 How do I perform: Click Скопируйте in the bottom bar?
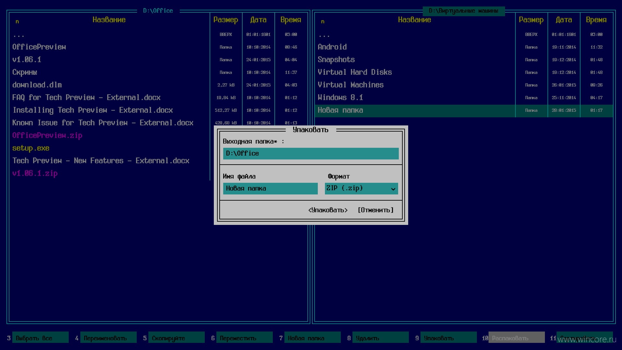click(x=176, y=337)
